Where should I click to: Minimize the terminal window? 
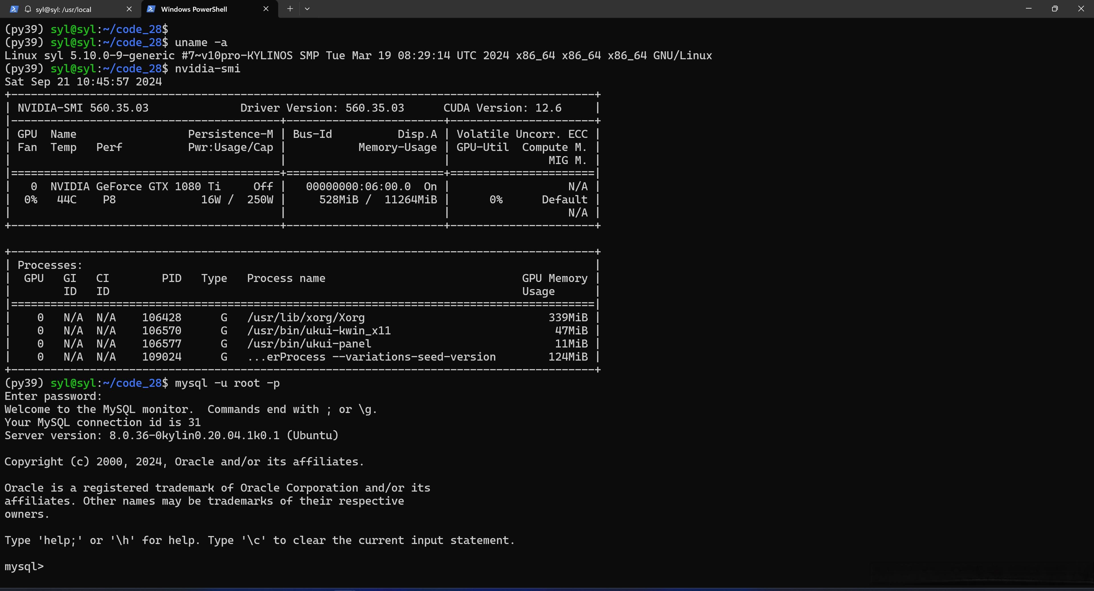pyautogui.click(x=1028, y=9)
